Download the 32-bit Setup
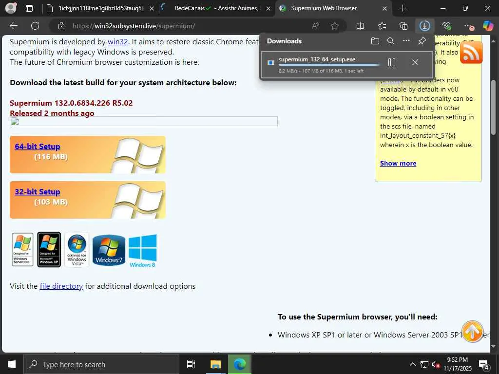The image size is (499, 374). click(x=37, y=192)
